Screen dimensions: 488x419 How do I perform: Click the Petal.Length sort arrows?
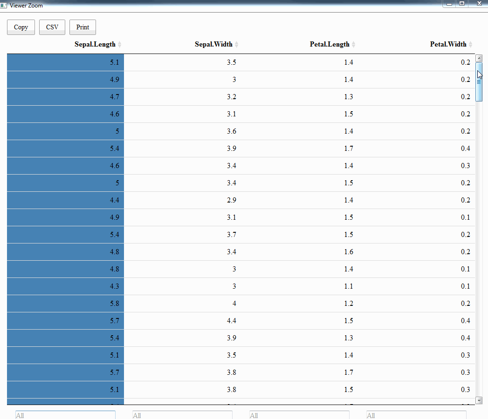point(353,44)
